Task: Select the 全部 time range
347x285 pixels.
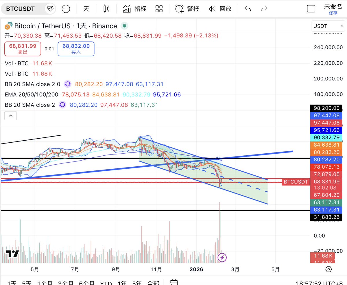Action: coord(153,283)
